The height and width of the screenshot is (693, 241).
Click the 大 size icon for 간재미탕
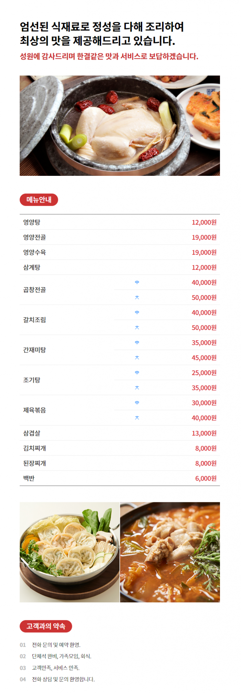point(137,358)
